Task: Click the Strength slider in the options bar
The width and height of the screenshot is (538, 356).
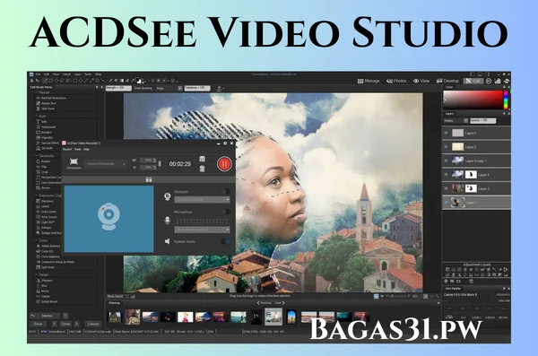Action: point(118,88)
